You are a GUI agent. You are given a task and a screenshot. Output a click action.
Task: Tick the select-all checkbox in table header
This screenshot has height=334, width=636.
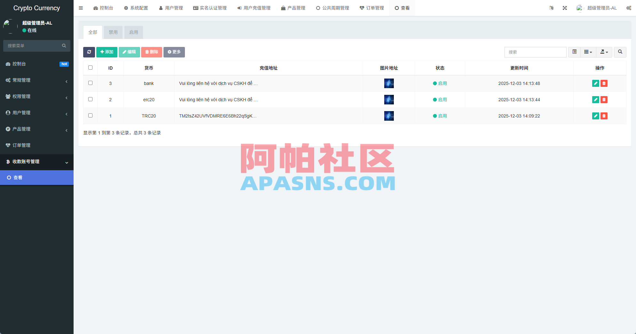click(90, 68)
